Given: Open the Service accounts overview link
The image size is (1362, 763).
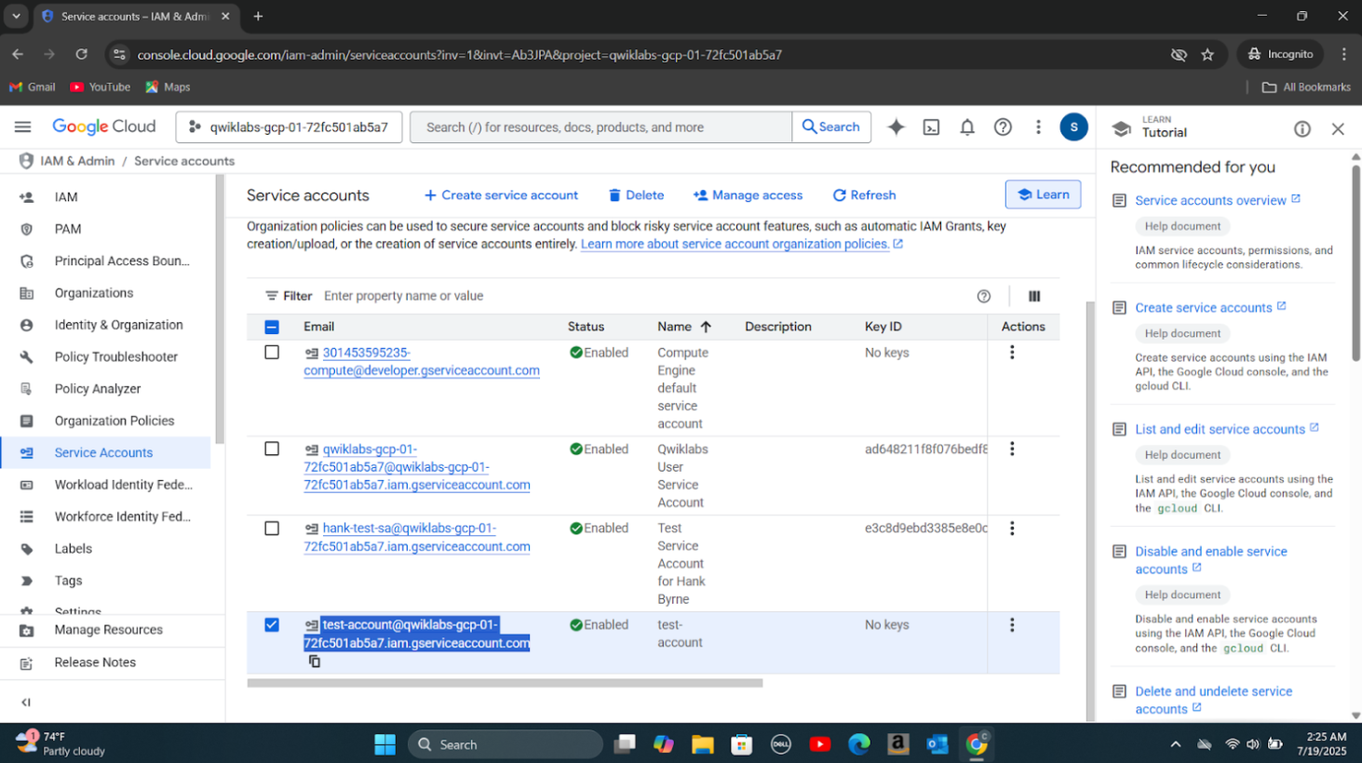Looking at the screenshot, I should pos(1210,200).
